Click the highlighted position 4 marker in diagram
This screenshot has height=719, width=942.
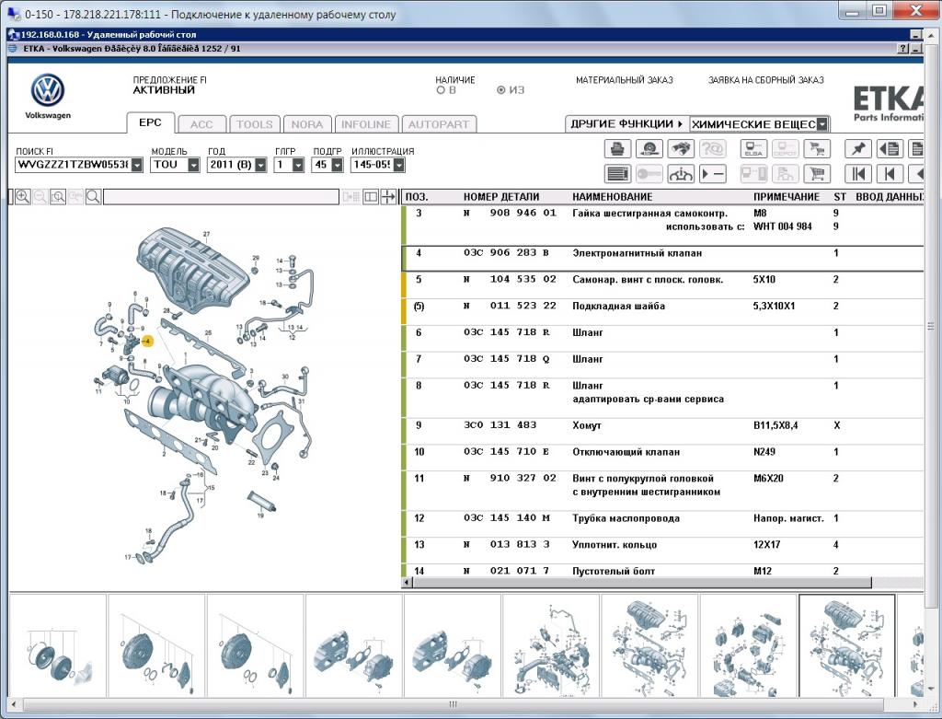coord(147,341)
